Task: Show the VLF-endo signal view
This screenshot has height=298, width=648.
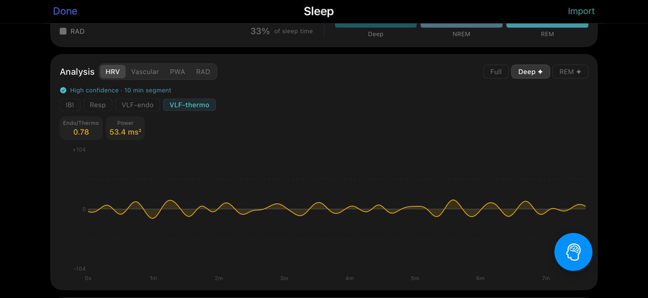Action: coord(138,105)
